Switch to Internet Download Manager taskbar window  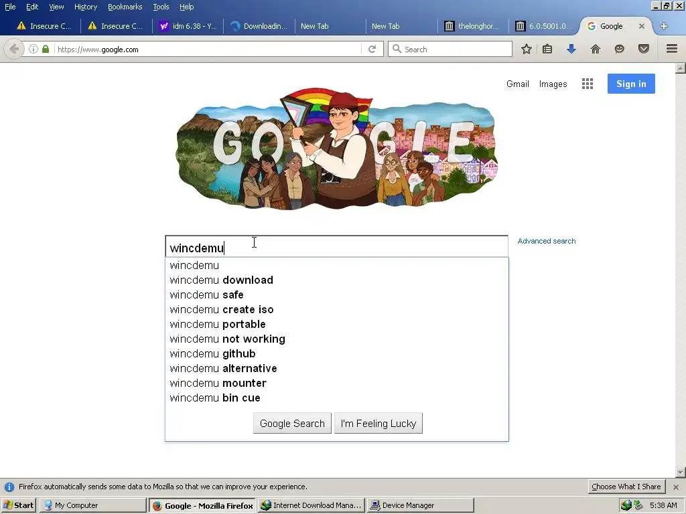point(312,505)
